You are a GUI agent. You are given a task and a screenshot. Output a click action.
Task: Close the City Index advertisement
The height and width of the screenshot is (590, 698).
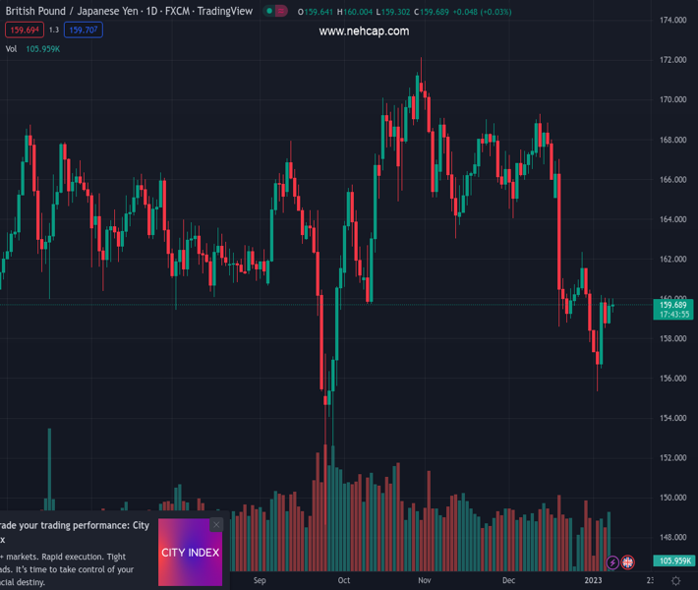tap(216, 525)
